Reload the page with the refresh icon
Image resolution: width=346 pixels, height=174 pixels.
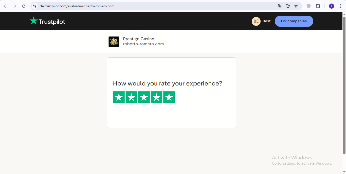pyautogui.click(x=24, y=6)
